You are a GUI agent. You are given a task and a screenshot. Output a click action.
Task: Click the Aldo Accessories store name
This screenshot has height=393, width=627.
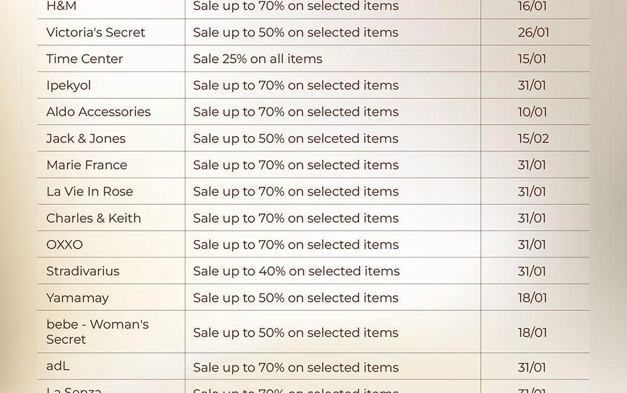(98, 112)
